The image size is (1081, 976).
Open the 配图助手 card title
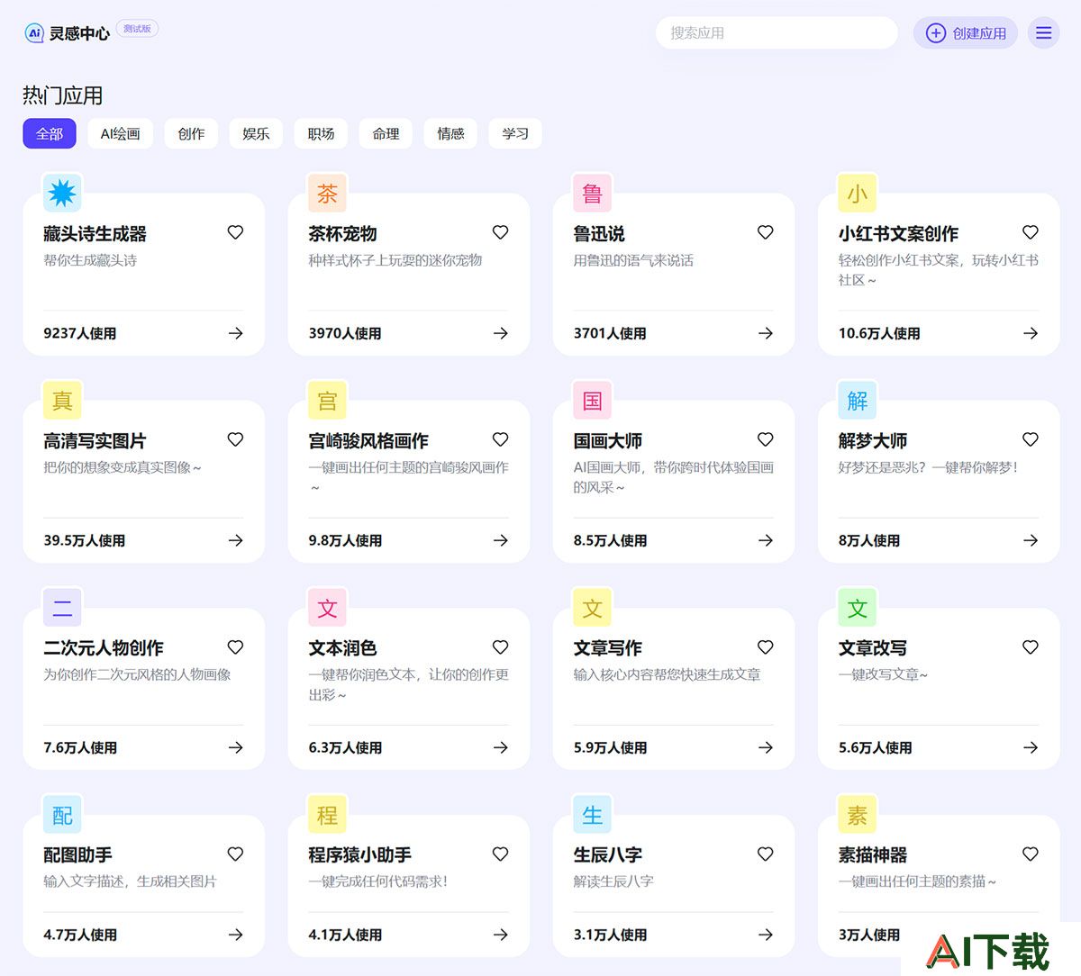coord(77,854)
